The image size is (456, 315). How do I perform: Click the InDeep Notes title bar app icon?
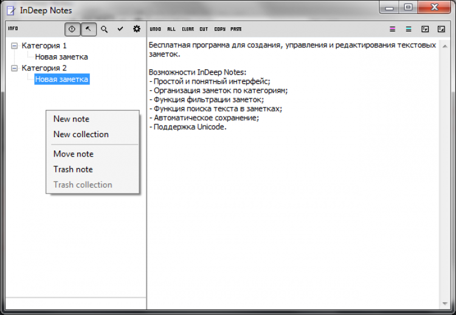pyautogui.click(x=11, y=11)
